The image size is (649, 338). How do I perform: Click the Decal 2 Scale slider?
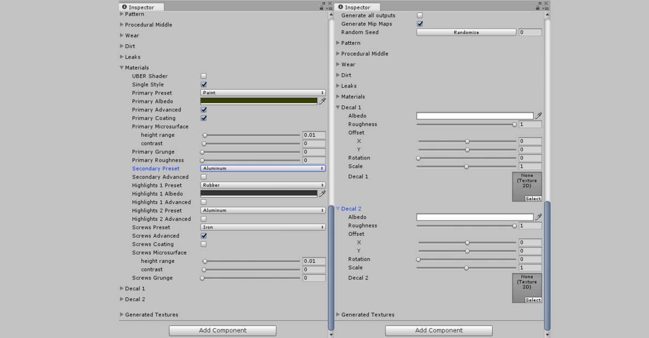467,268
